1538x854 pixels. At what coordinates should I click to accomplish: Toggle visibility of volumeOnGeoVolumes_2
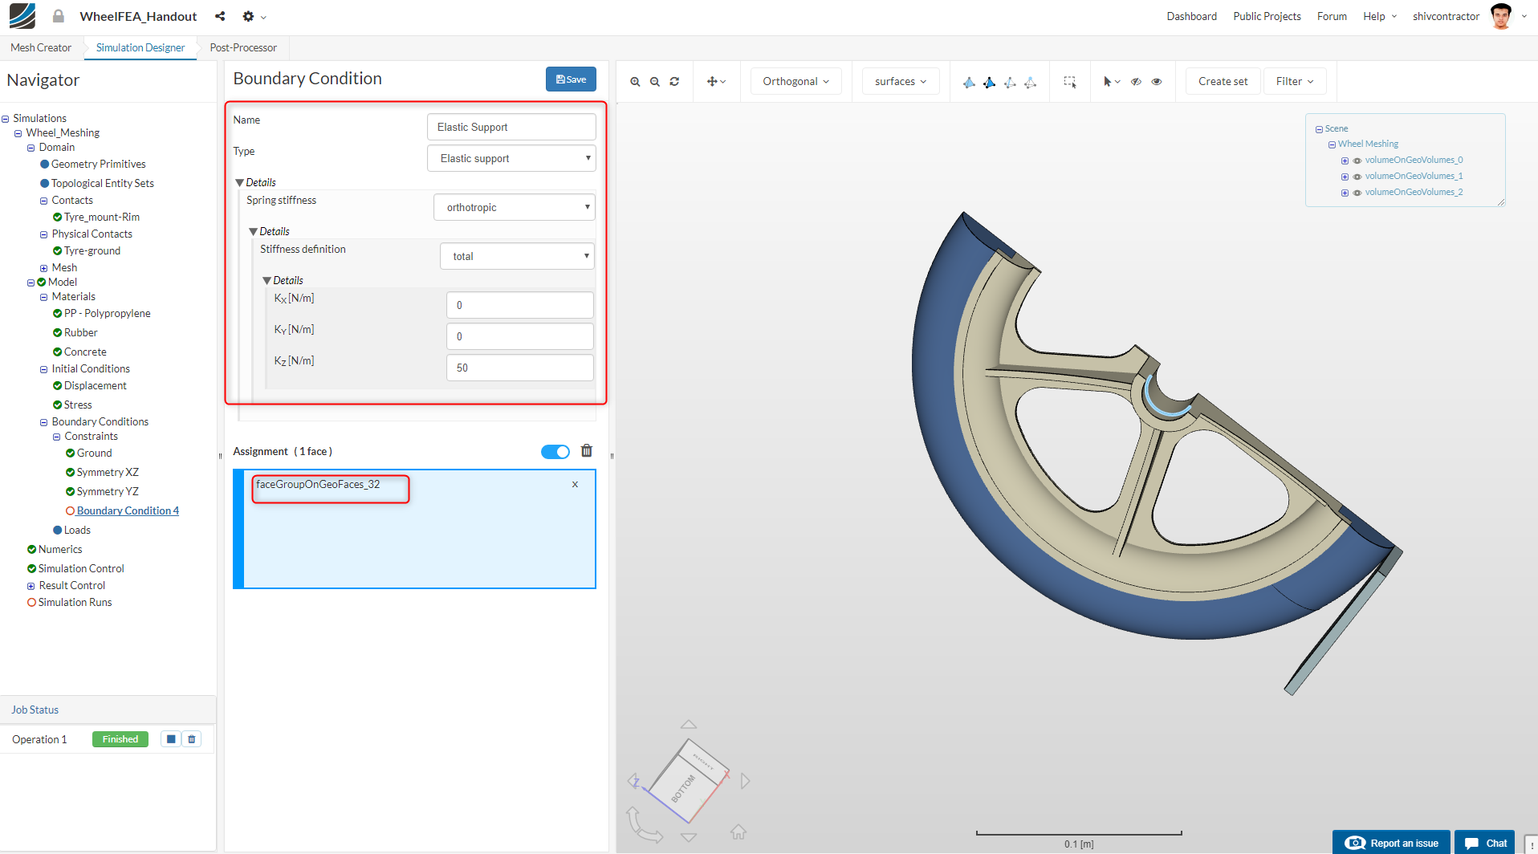[1357, 193]
